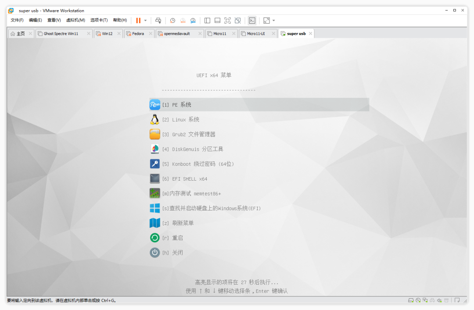The width and height of the screenshot is (474, 310).
Task: Open the Snapshot Manager
Action: [x=193, y=20]
